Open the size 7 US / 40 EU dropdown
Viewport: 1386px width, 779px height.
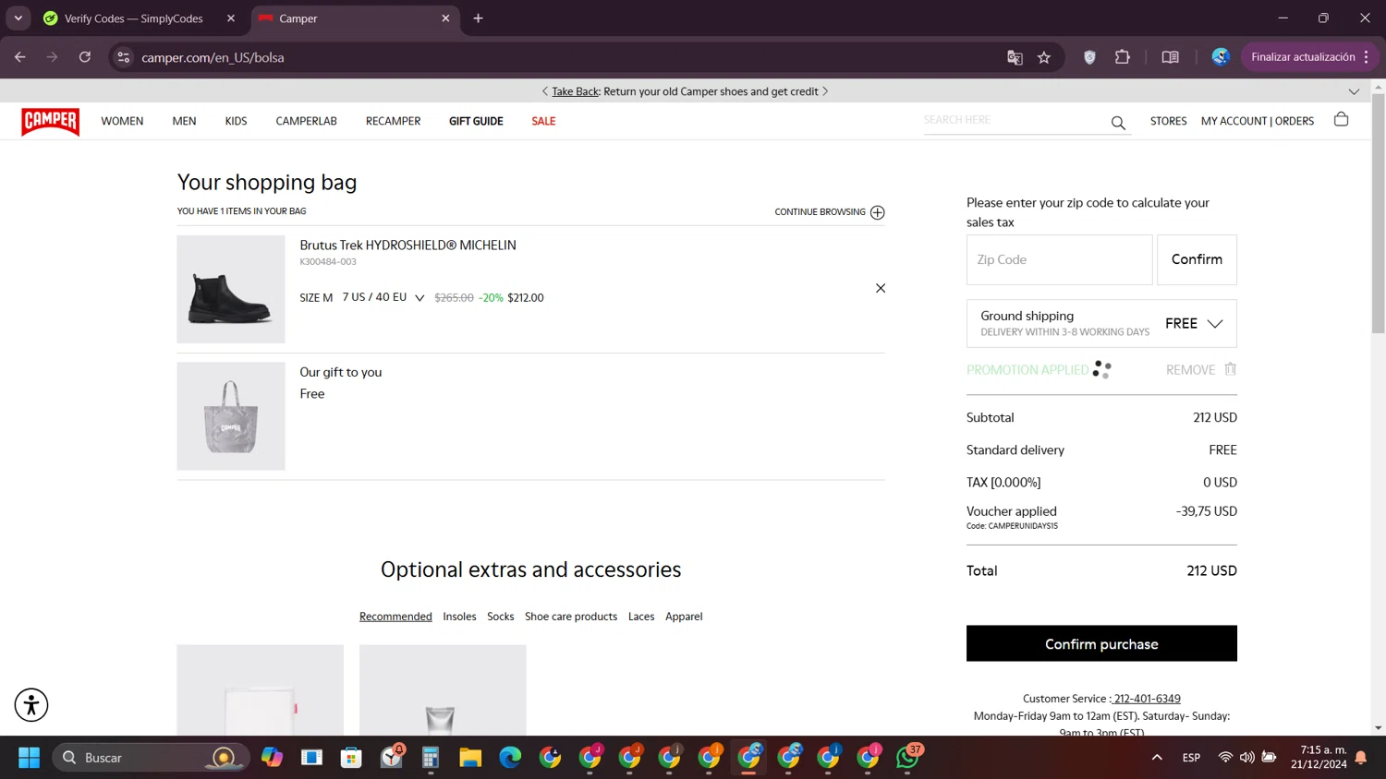[x=383, y=297]
